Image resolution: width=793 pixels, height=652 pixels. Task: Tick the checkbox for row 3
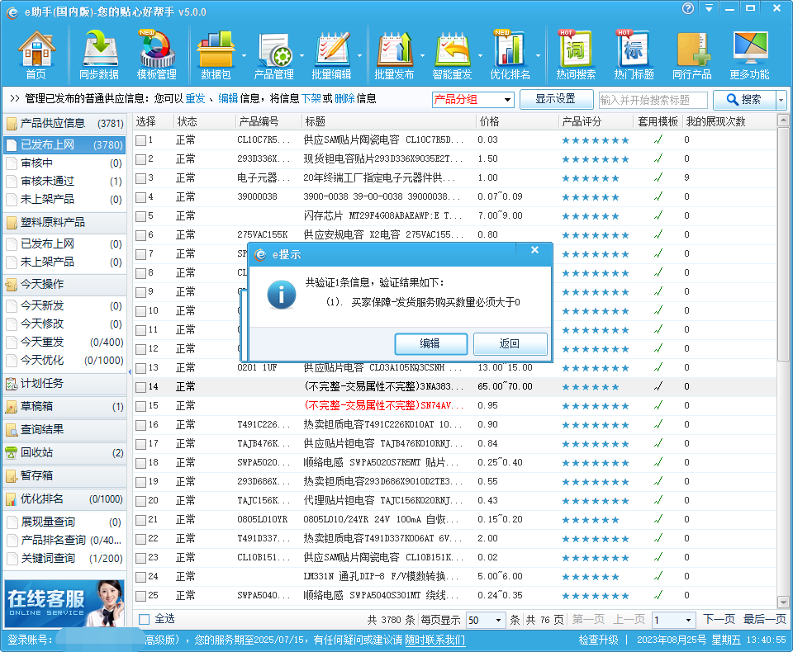[x=141, y=178]
